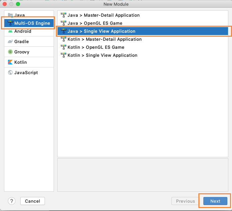Select Java module type
The height and width of the screenshot is (211, 232).
(x=29, y=15)
